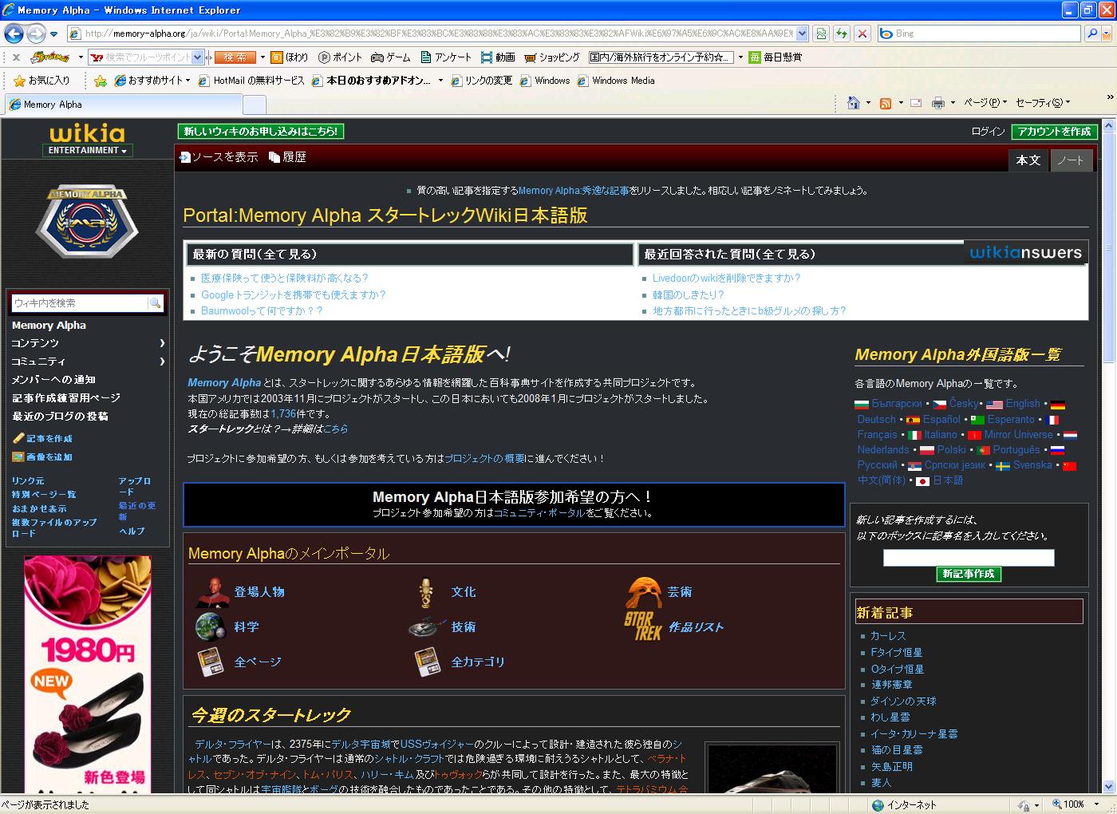Click the ショッピング cart toolbar item
Image resolution: width=1117 pixels, height=814 pixels.
pyautogui.click(x=552, y=57)
